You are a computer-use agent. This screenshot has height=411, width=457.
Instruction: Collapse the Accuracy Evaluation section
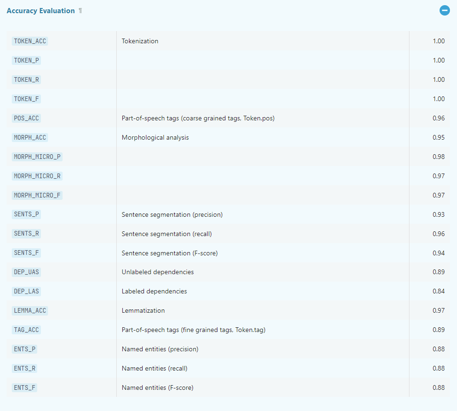(444, 10)
